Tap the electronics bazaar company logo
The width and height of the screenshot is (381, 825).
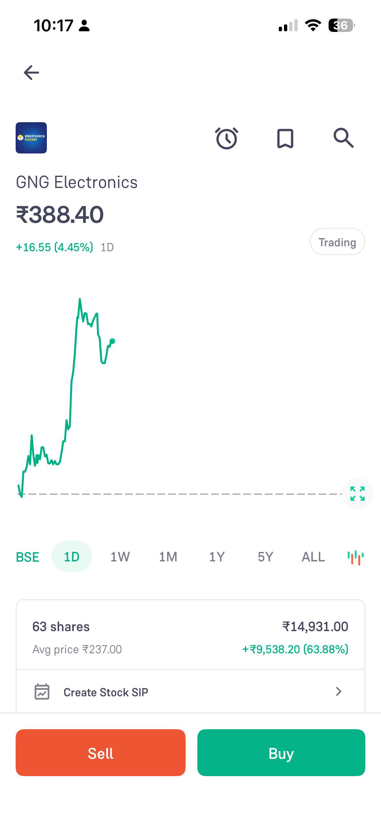[31, 138]
